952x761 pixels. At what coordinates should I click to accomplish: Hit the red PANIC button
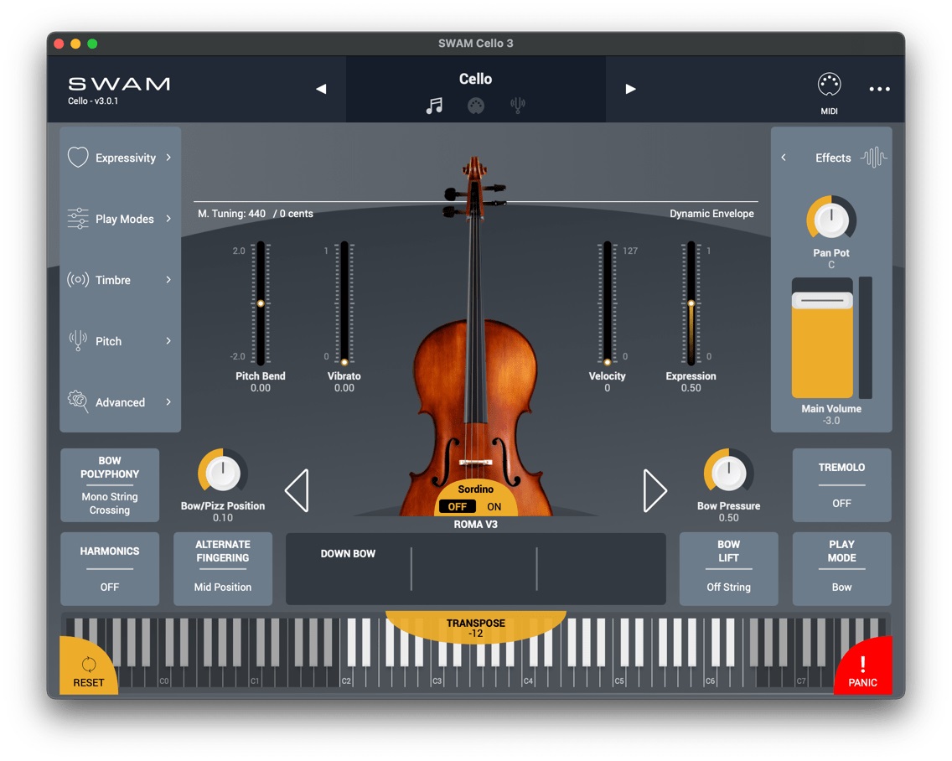pyautogui.click(x=863, y=665)
